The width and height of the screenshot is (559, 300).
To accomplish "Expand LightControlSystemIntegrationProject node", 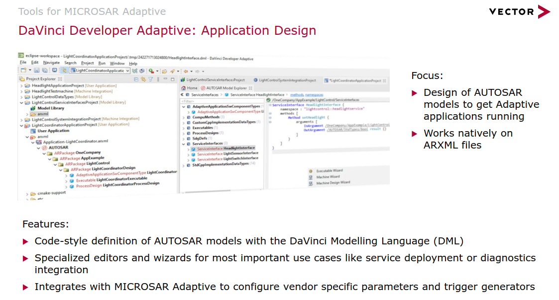I will click(x=21, y=120).
